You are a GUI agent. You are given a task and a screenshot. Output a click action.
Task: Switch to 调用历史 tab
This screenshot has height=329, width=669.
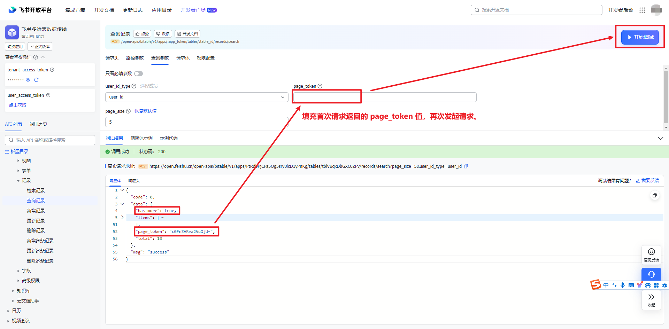[38, 124]
